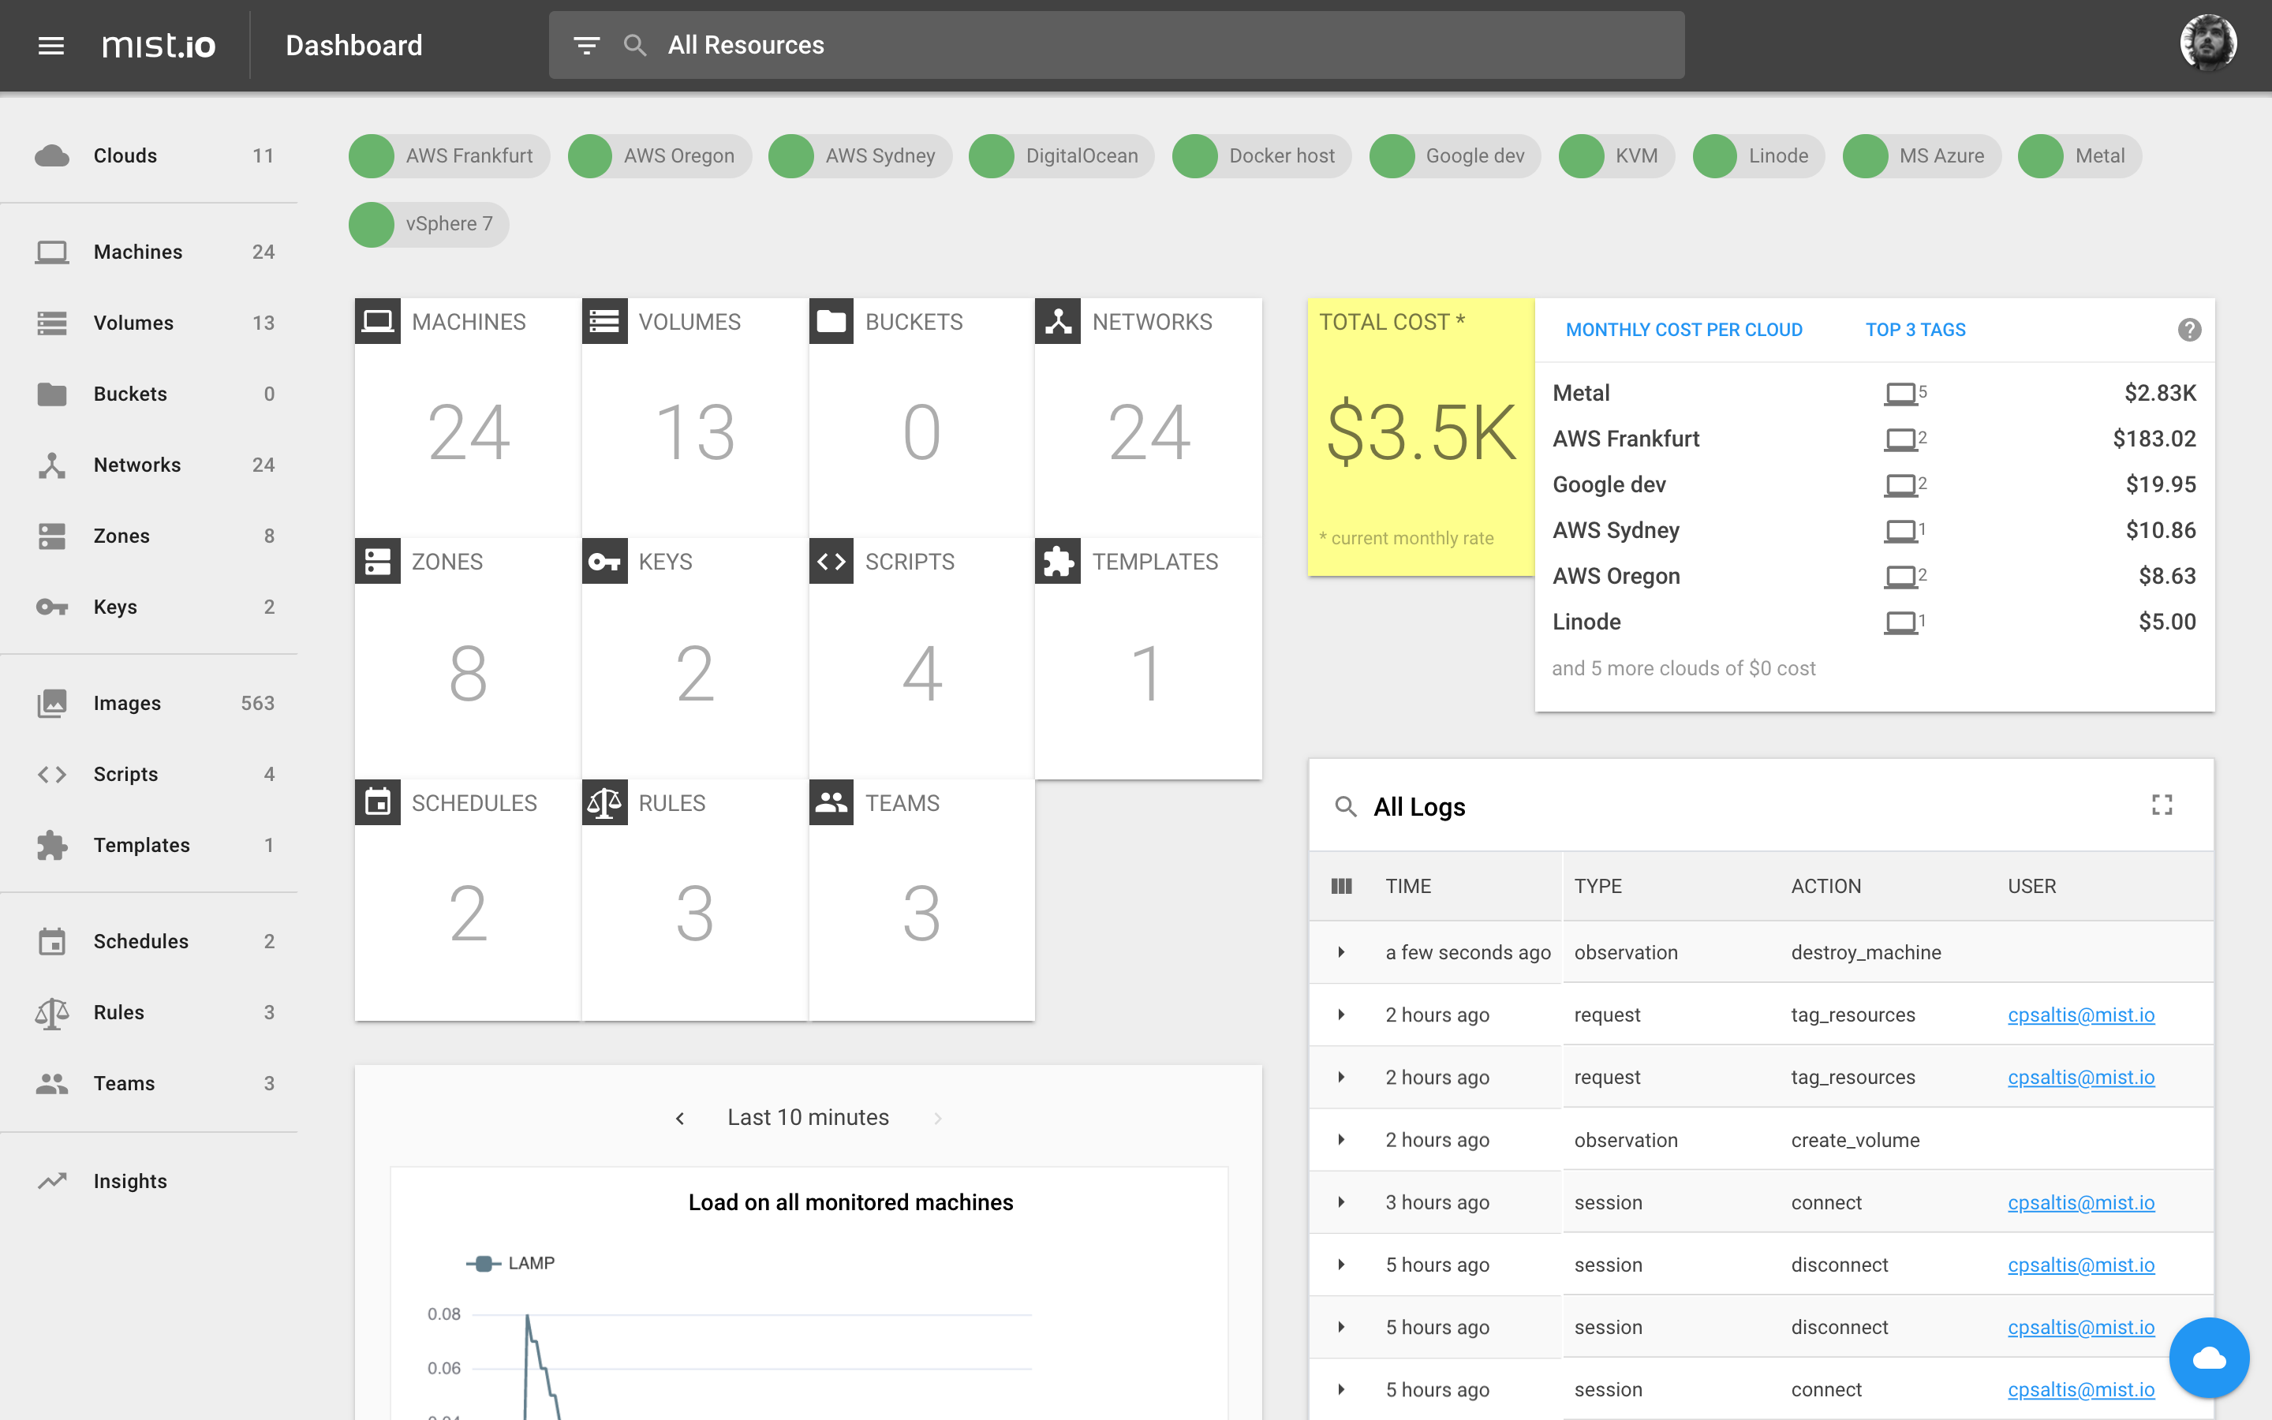
Task: Toggle the Linode cloud chip
Action: click(1758, 156)
